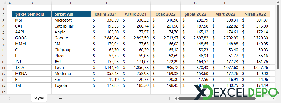Viewport: 281px width, 103px height.
Task: Click the Tesla company name cell
Action: (71, 68)
